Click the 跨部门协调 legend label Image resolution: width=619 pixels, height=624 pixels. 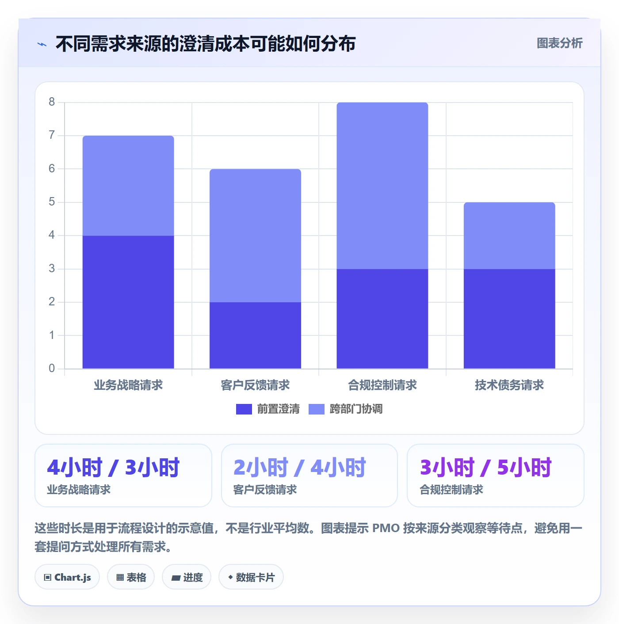coord(356,409)
